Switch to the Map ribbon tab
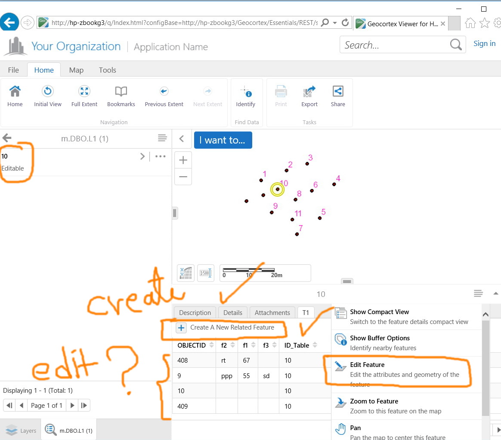 (76, 70)
